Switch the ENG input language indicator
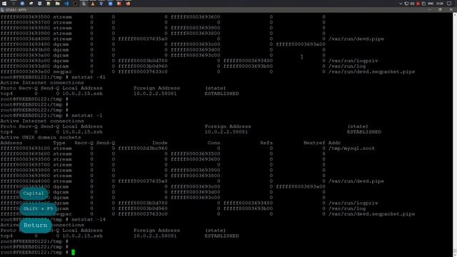 [431, 4]
